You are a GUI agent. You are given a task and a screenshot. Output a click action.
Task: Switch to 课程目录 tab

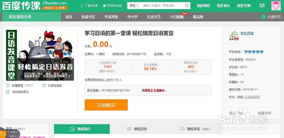coord(138,129)
